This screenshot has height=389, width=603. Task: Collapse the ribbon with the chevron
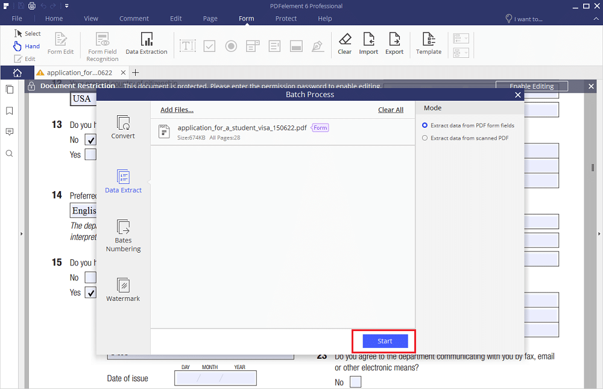[x=596, y=19]
